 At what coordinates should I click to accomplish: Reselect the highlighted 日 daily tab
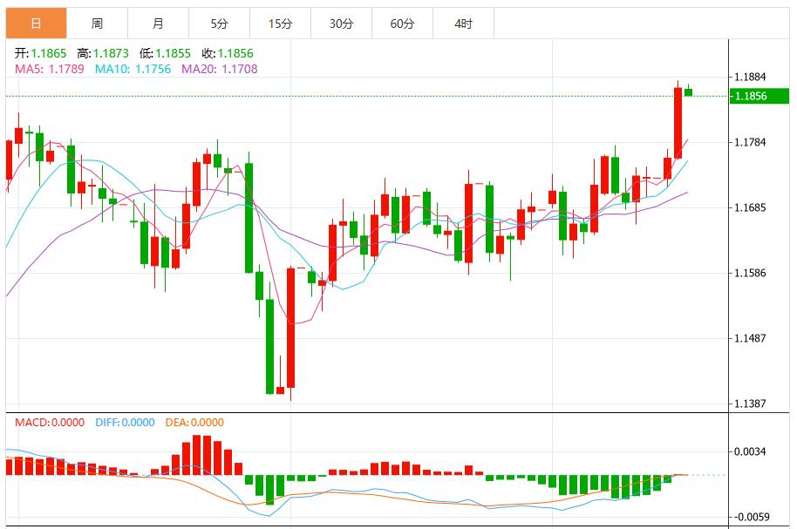coord(37,17)
